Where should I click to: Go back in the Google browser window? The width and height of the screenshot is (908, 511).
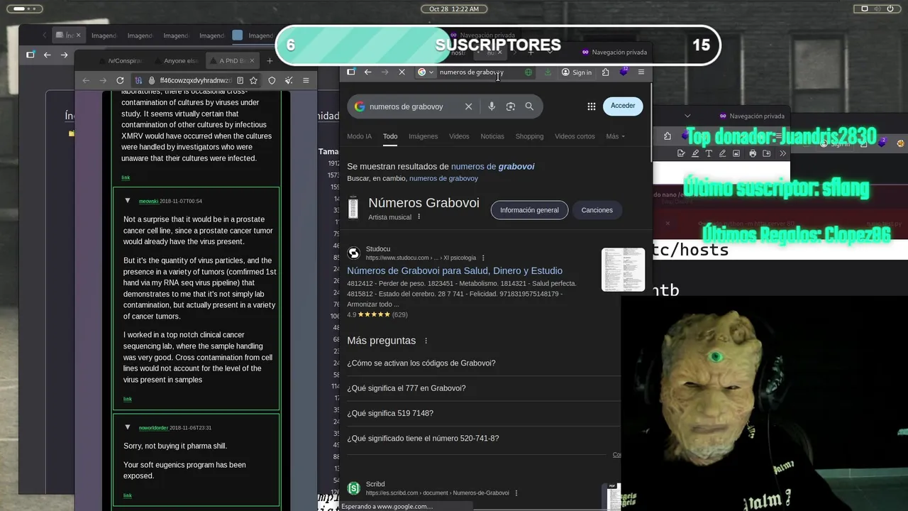(x=367, y=72)
